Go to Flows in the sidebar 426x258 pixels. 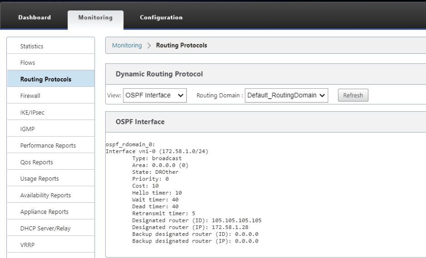coord(51,62)
